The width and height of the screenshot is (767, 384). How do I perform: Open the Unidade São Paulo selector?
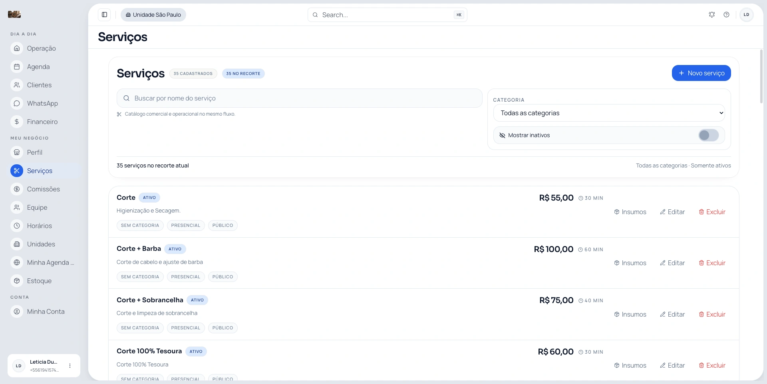153,15
